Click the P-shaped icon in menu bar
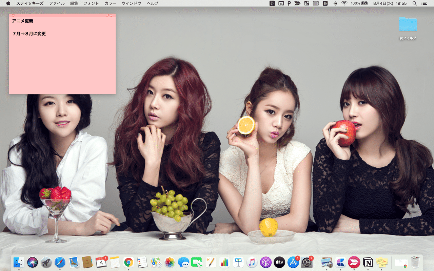This screenshot has width=434, height=271. [289, 3]
